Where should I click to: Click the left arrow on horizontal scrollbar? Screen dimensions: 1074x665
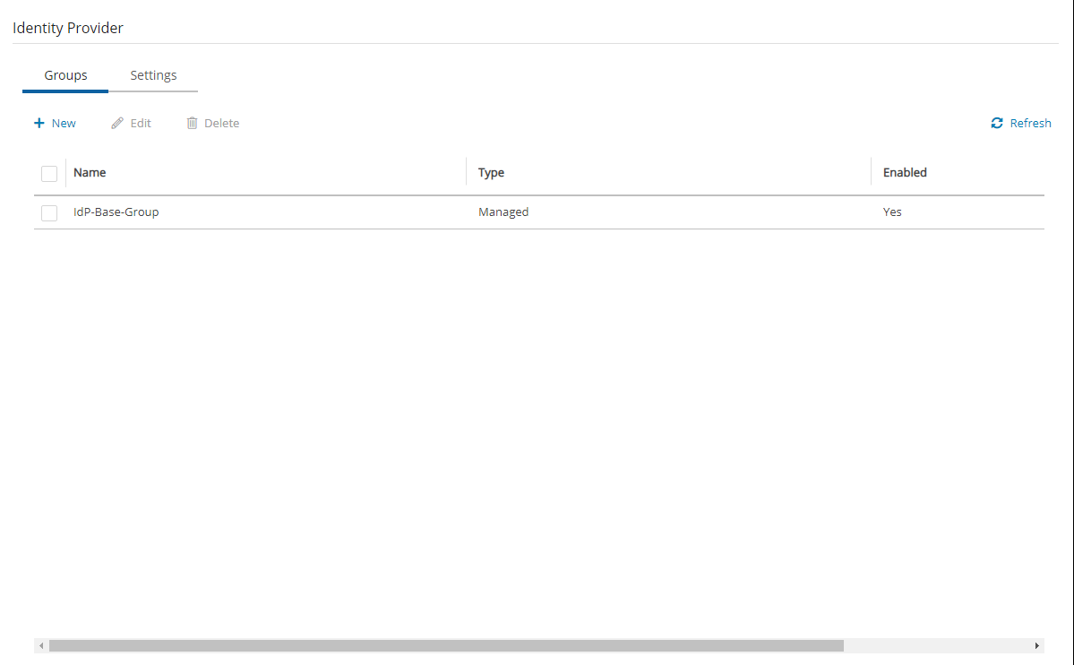point(40,645)
